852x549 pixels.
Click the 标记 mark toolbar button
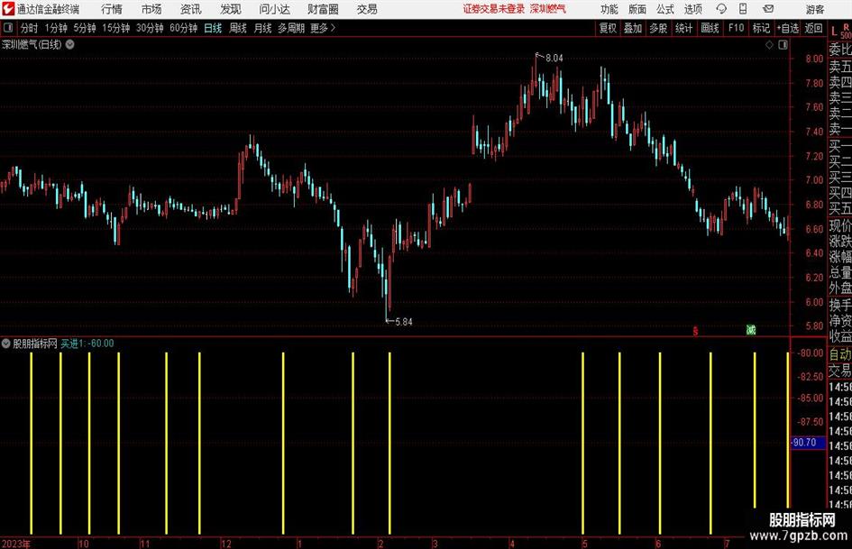click(x=761, y=28)
